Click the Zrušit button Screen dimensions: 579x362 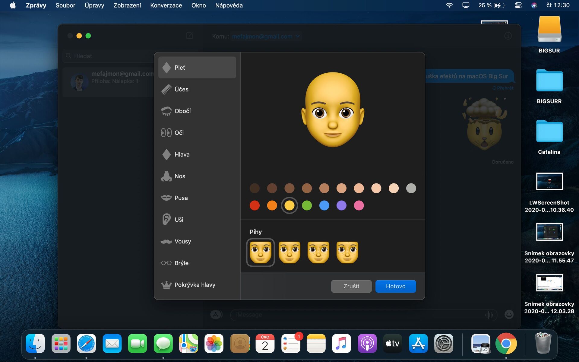click(x=351, y=286)
